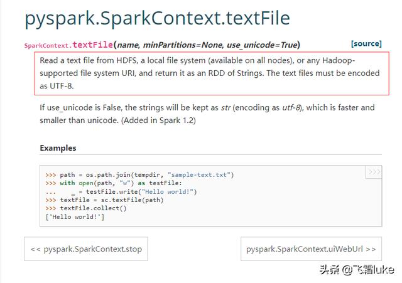Click the ['Hello world!'] output line
Image resolution: width=402 pixels, height=283 pixels.
coord(75,217)
